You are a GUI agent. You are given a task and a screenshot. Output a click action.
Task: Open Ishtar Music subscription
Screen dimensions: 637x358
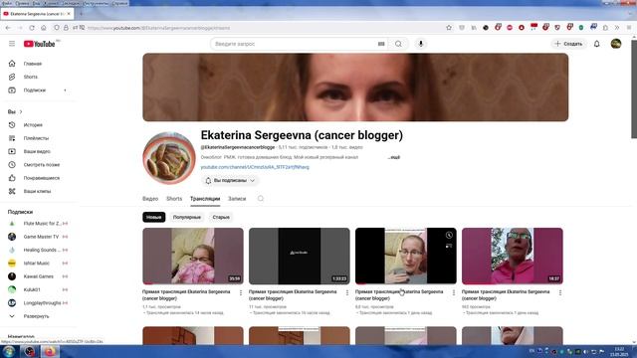38,263
